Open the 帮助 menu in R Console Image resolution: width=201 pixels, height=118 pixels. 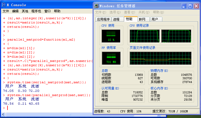57,11
